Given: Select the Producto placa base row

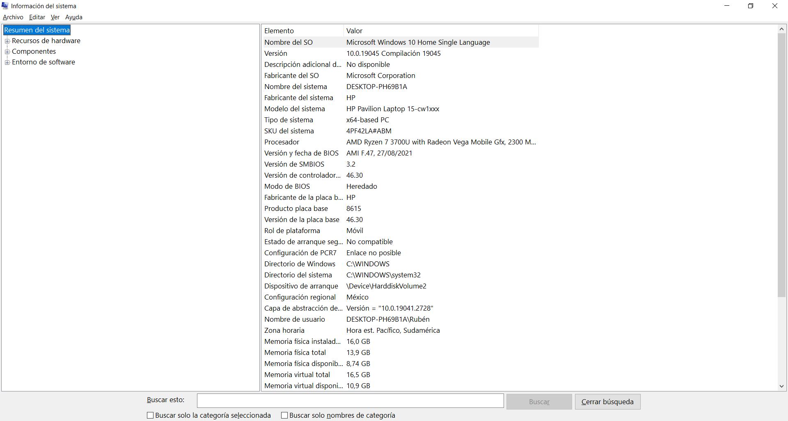Looking at the screenshot, I should coord(401,208).
